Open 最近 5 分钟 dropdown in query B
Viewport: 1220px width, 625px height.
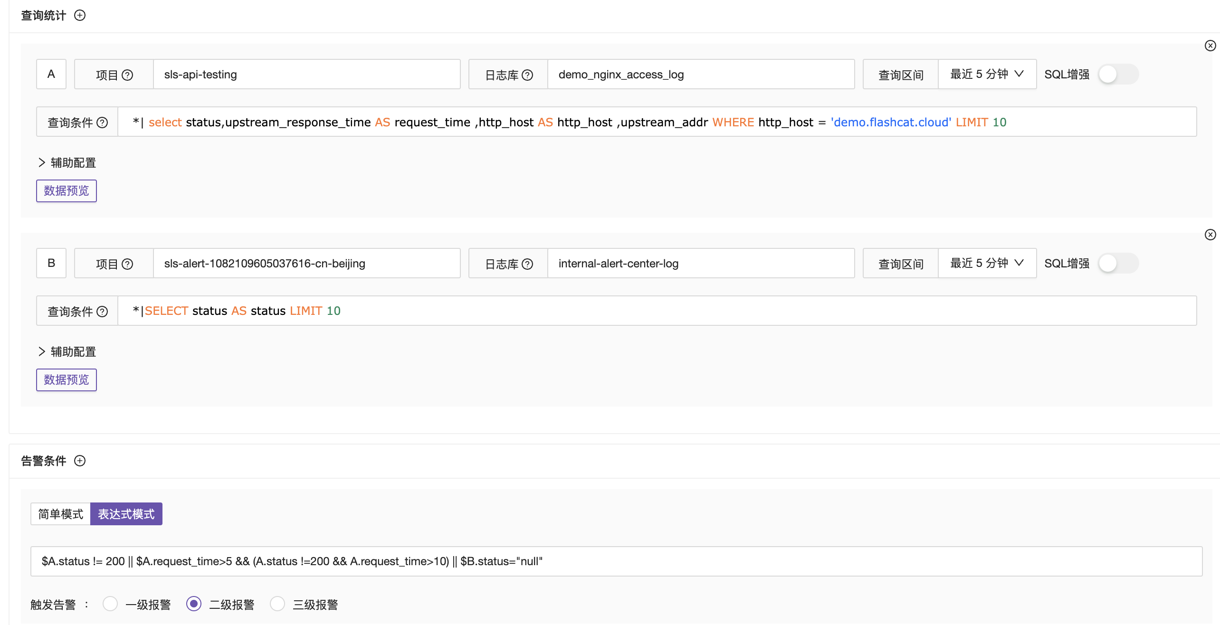[x=987, y=263]
